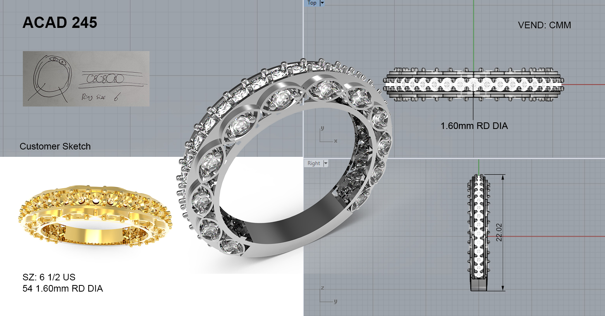Click the '54 1.60mm RD DIA' text
The image size is (605, 316).
[x=63, y=289]
